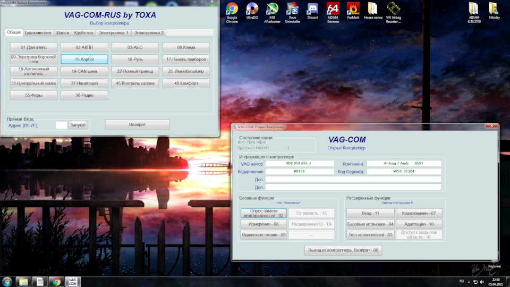
Task: Click the Кодирование value 00106 field
Action: tap(299, 171)
